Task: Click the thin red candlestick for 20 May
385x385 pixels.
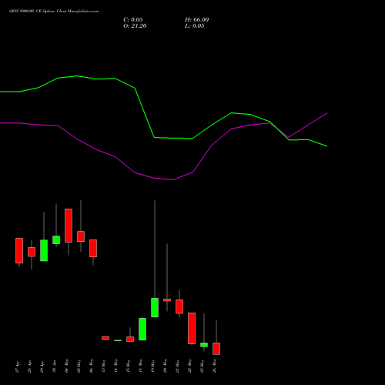Action: click(x=167, y=300)
